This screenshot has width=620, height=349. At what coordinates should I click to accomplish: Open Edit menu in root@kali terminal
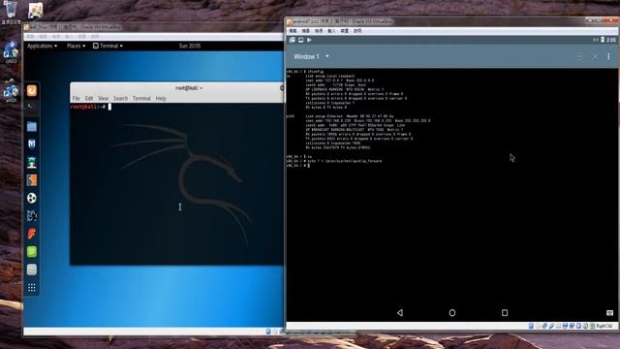point(89,98)
